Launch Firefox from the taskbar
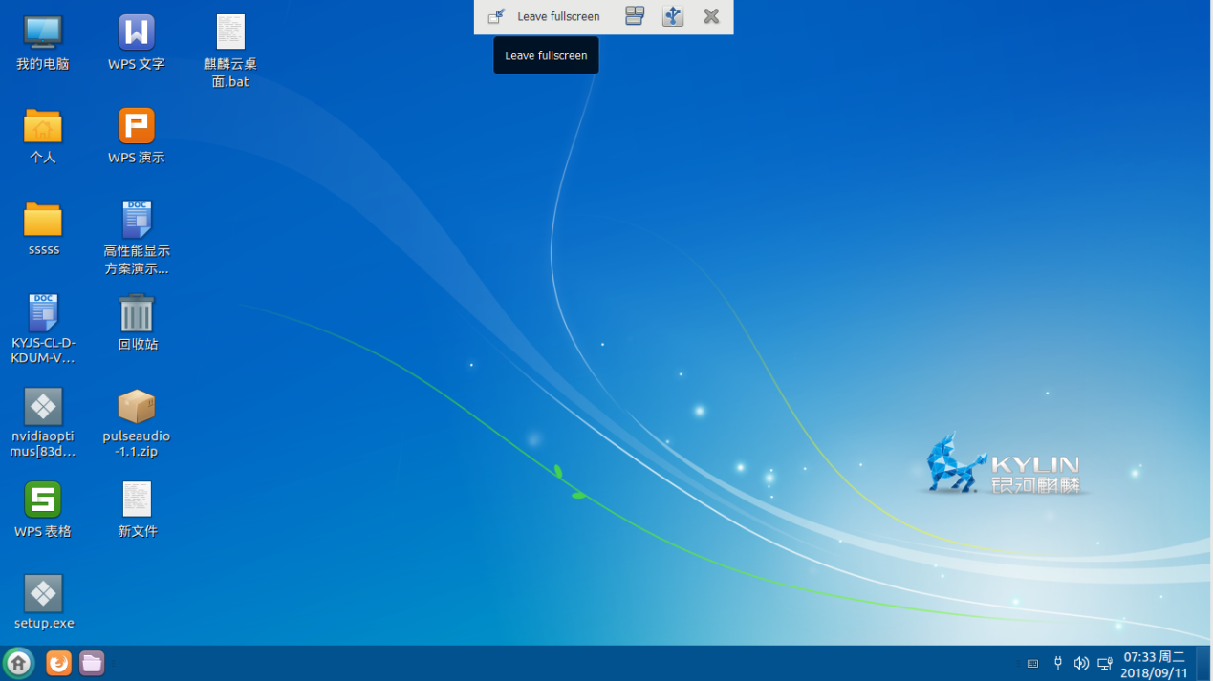This screenshot has width=1213, height=681. click(x=58, y=663)
